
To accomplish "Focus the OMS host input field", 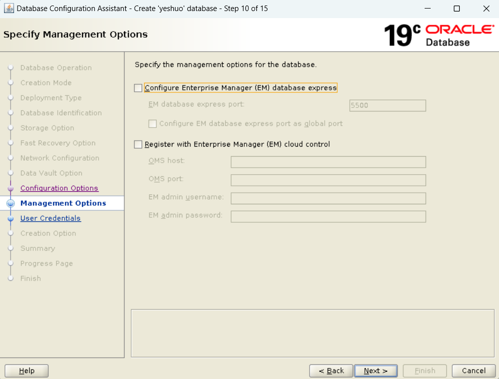I will coord(328,162).
